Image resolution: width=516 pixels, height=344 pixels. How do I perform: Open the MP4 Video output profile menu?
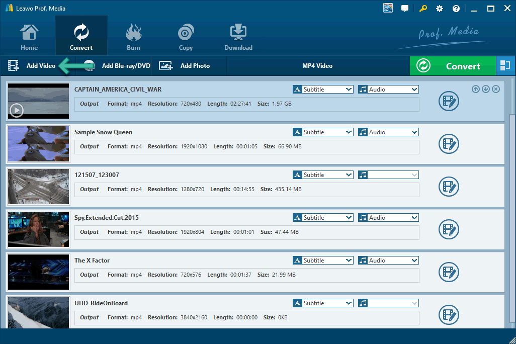(x=317, y=66)
